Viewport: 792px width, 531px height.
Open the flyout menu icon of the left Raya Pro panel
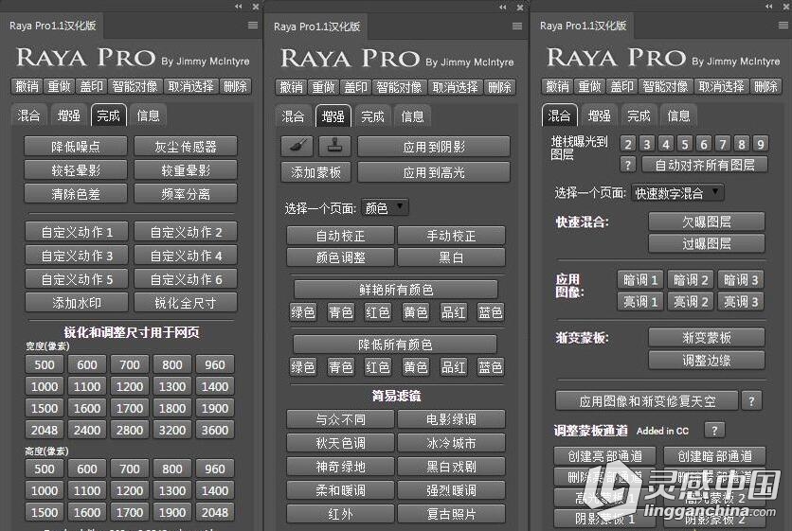pyautogui.click(x=253, y=26)
